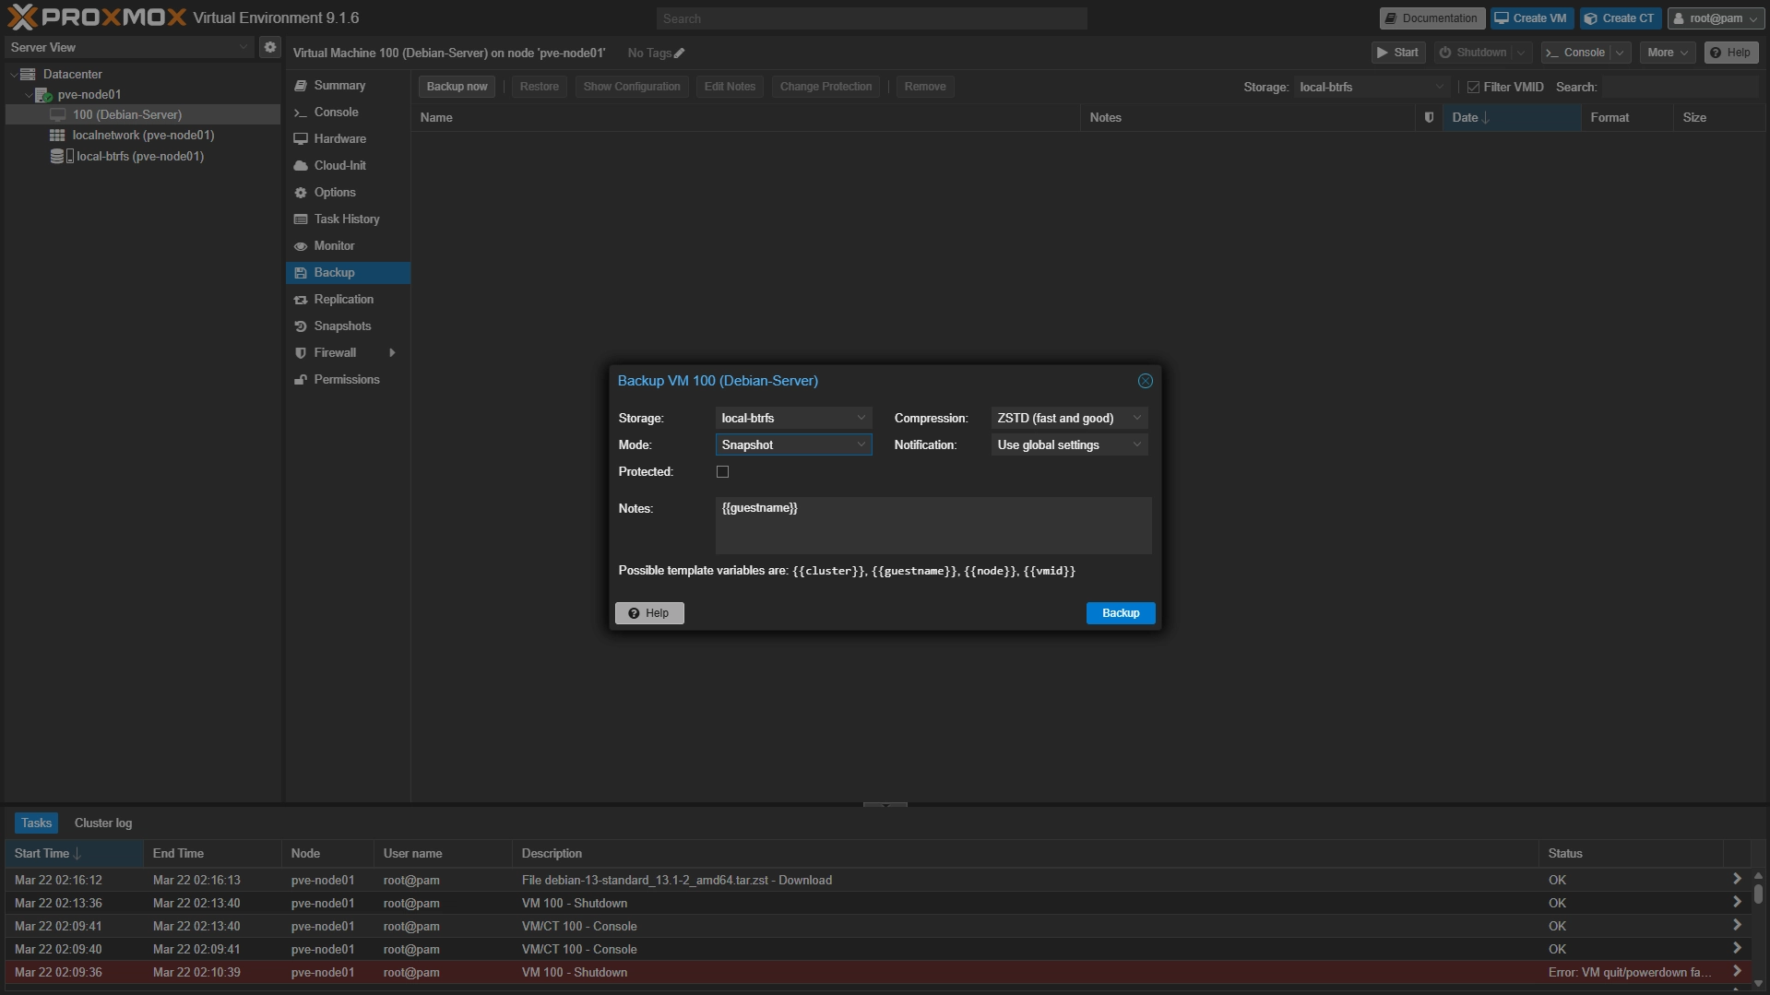Open the Notification dropdown
This screenshot has width=1770, height=995.
click(1136, 444)
